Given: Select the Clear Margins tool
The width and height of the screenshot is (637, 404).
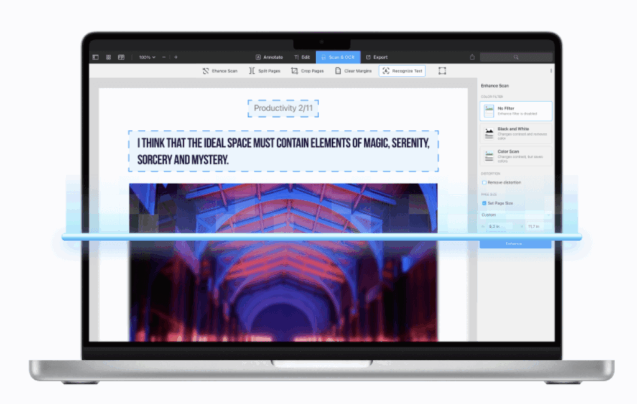Looking at the screenshot, I should point(353,71).
